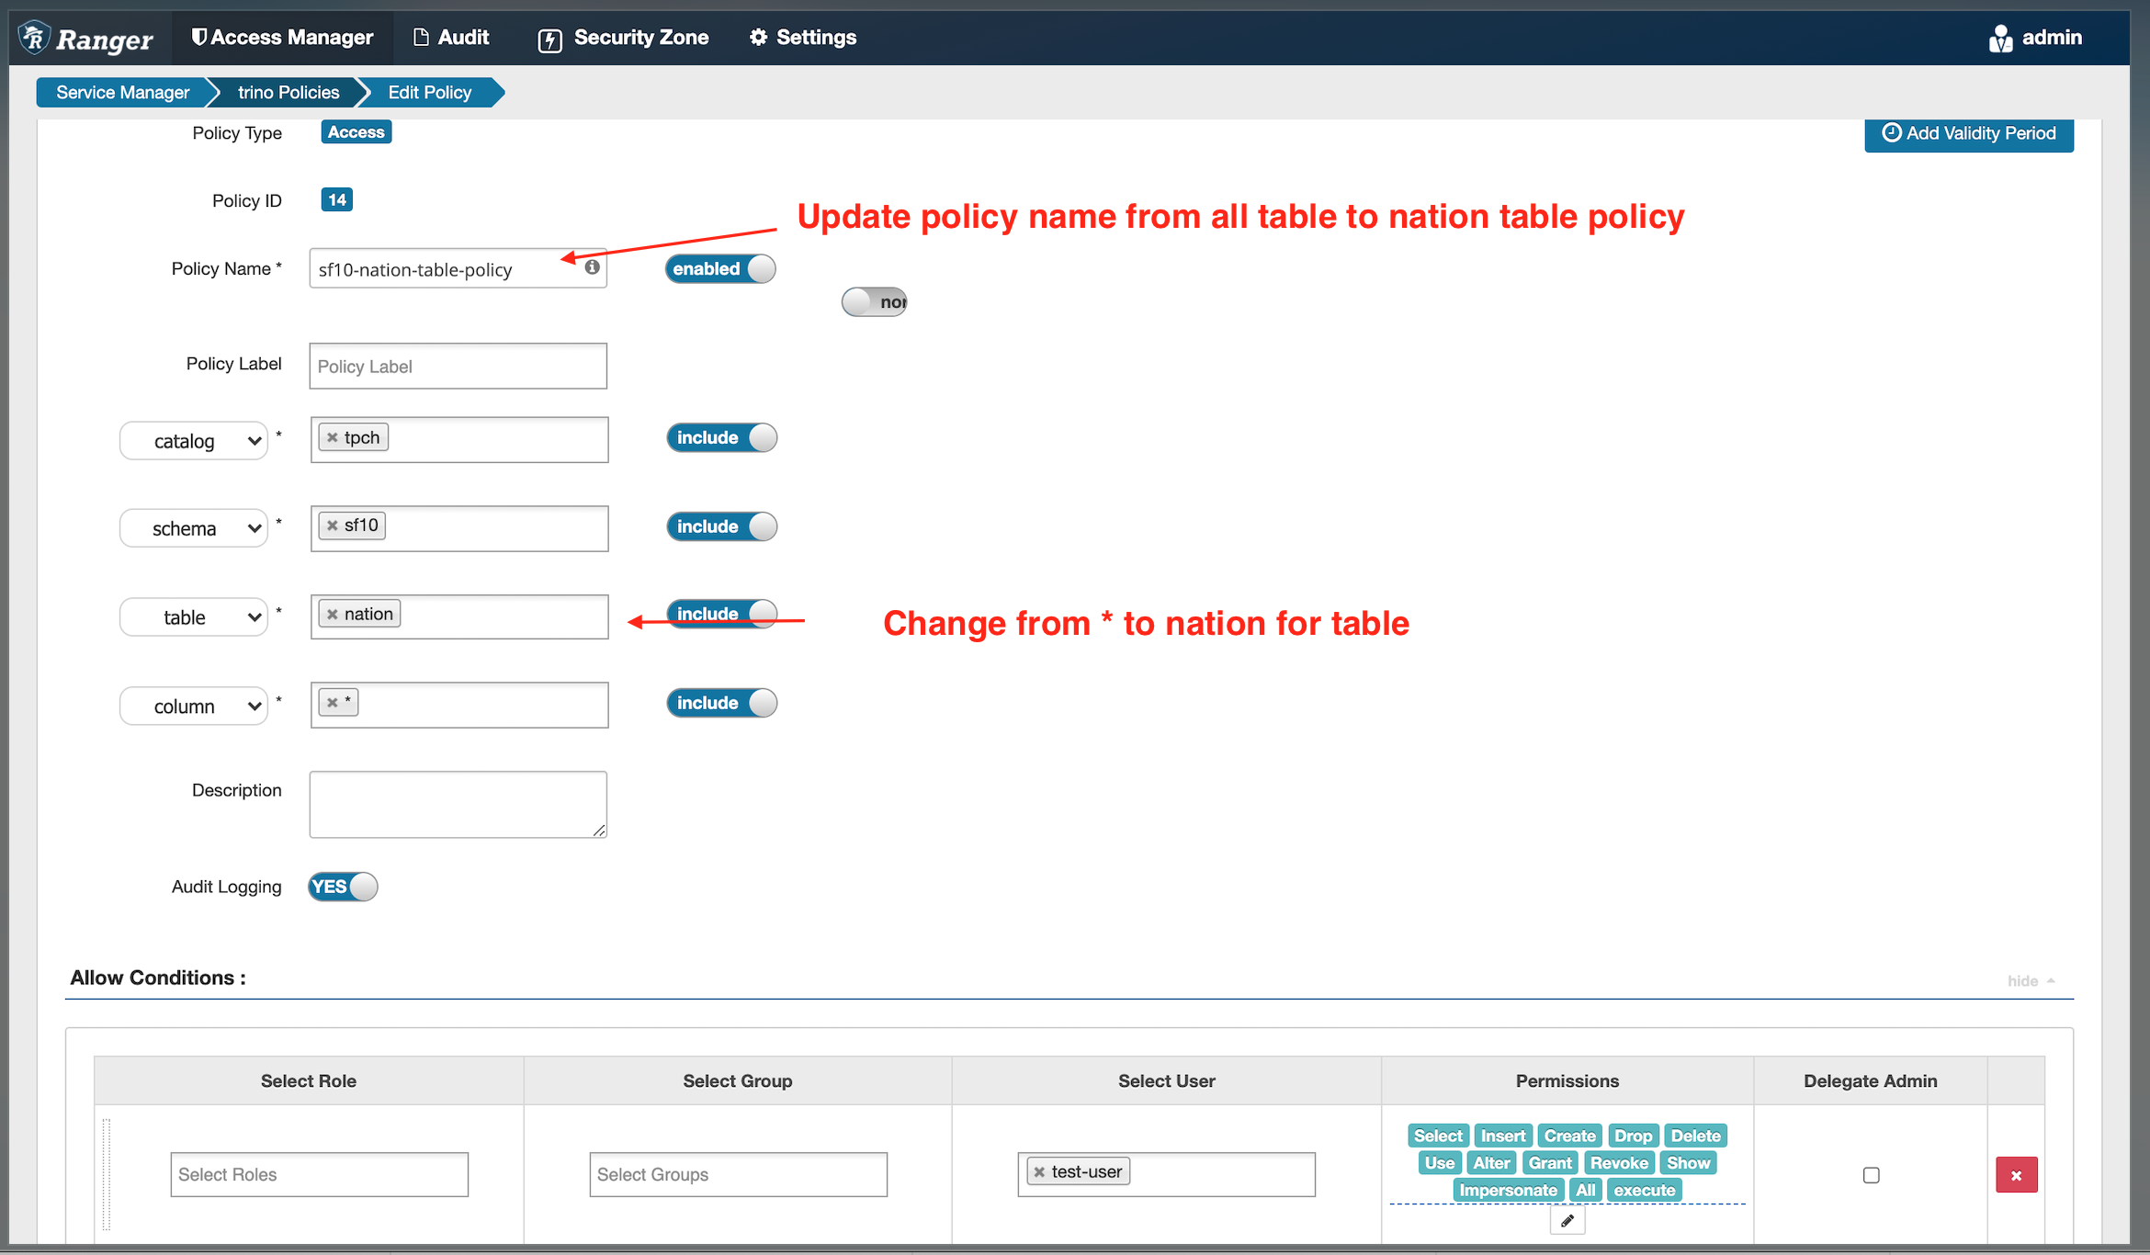Open the catalog resource dropdown

194,441
